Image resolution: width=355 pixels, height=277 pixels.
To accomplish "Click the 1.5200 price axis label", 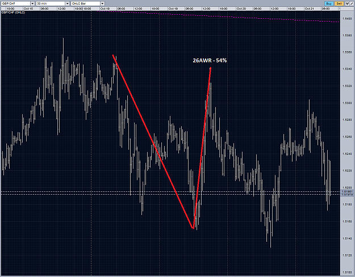I will pos(347,188).
